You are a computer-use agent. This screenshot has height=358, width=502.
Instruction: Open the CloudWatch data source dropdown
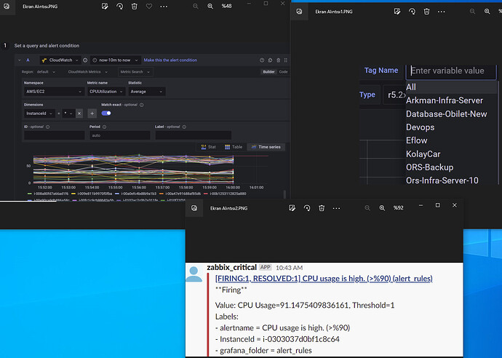60,60
